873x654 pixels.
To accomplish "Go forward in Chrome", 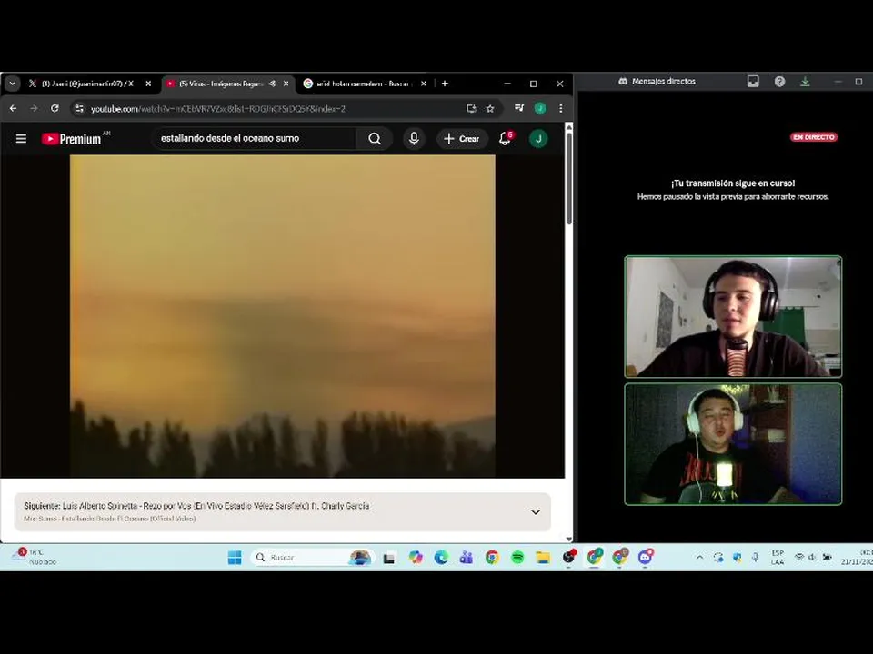I will (34, 108).
